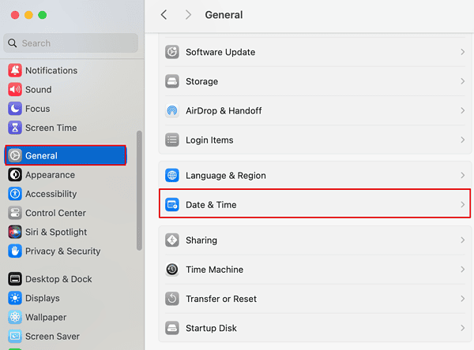Click the Sharing icon
The height and width of the screenshot is (350, 474).
pyautogui.click(x=172, y=240)
